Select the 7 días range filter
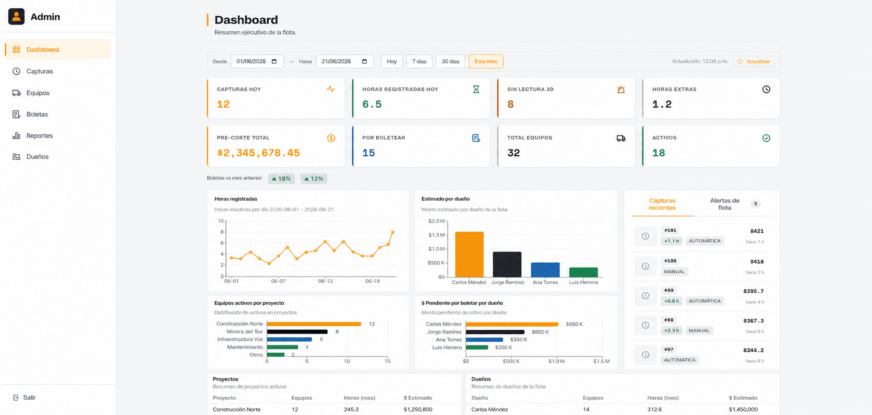The height and width of the screenshot is (415, 872). 419,61
